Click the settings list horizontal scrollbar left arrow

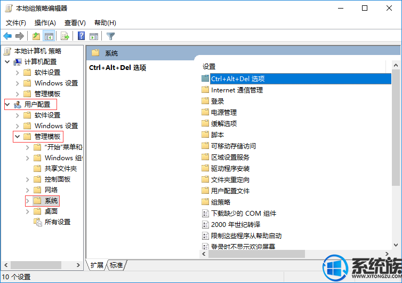click(204, 254)
